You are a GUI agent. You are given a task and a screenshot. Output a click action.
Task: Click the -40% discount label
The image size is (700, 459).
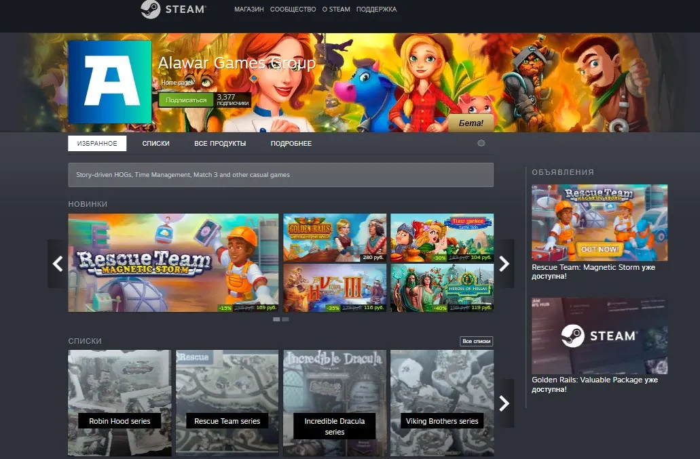pyautogui.click(x=440, y=308)
